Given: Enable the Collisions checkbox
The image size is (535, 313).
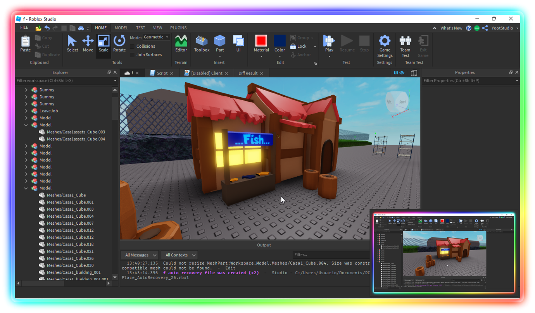Looking at the screenshot, I should [132, 46].
